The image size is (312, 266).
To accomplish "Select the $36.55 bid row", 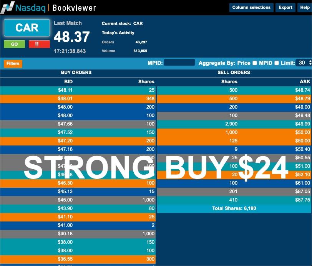I will 78,259.
